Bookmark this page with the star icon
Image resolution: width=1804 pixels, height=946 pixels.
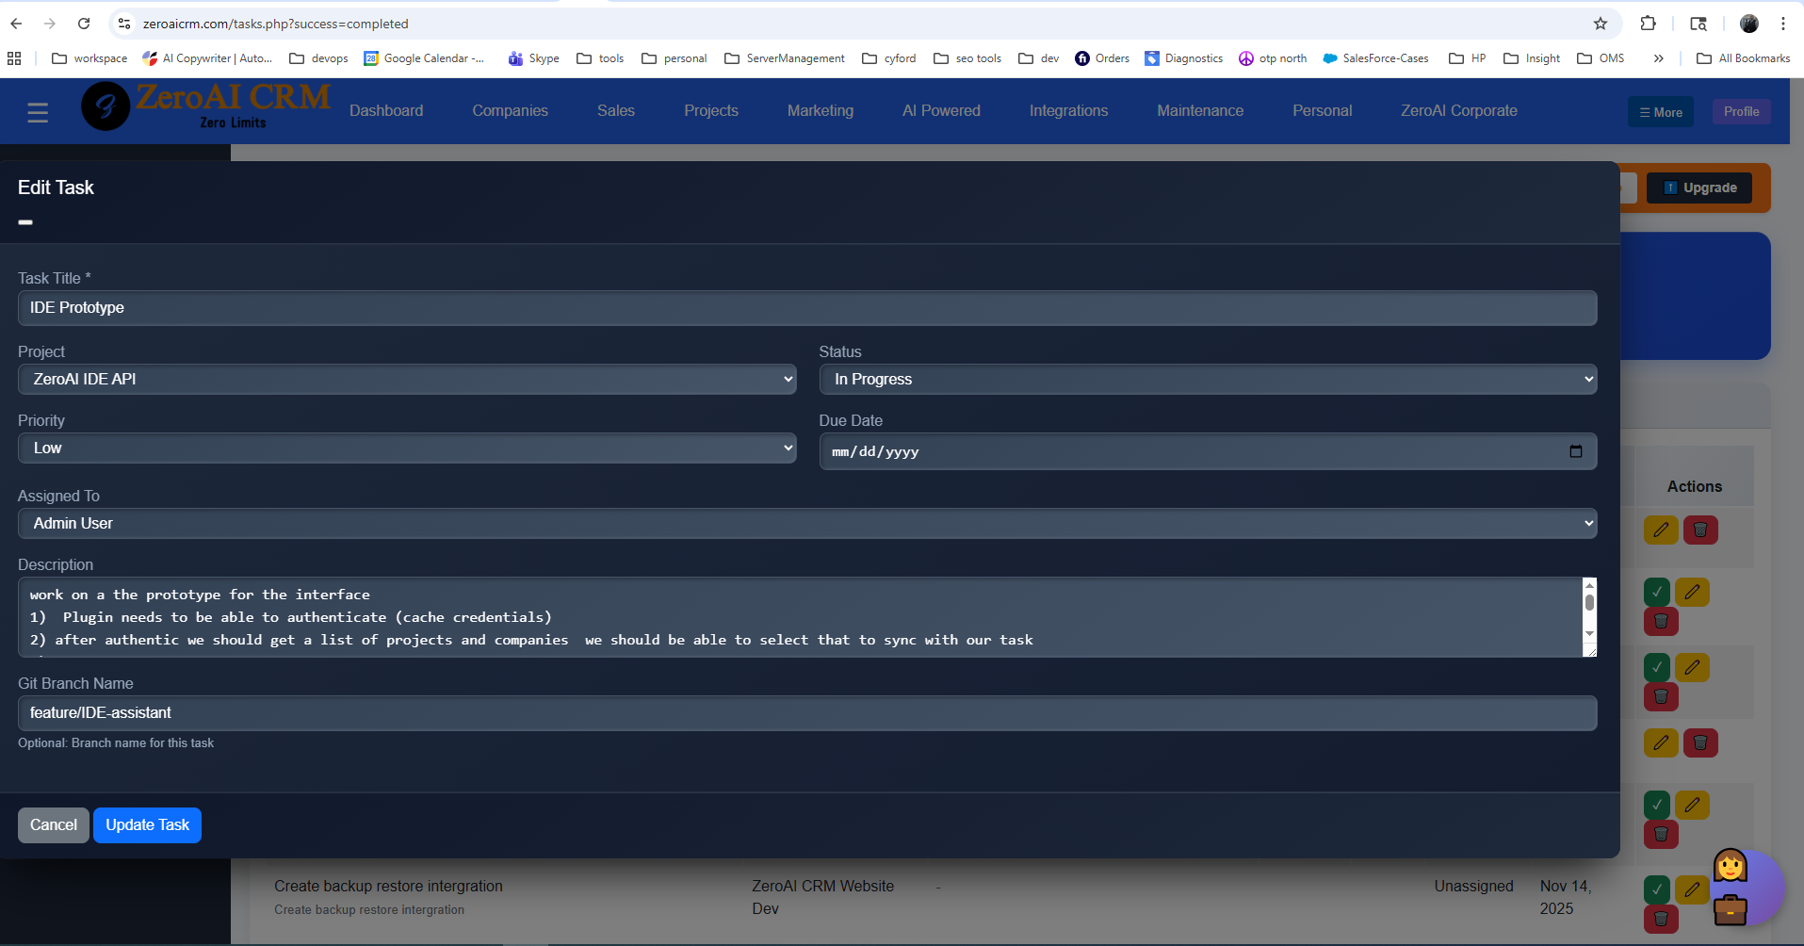click(x=1601, y=24)
